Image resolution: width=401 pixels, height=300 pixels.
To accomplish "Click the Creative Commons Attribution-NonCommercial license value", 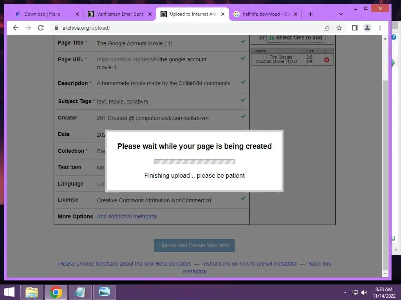I will [154, 200].
